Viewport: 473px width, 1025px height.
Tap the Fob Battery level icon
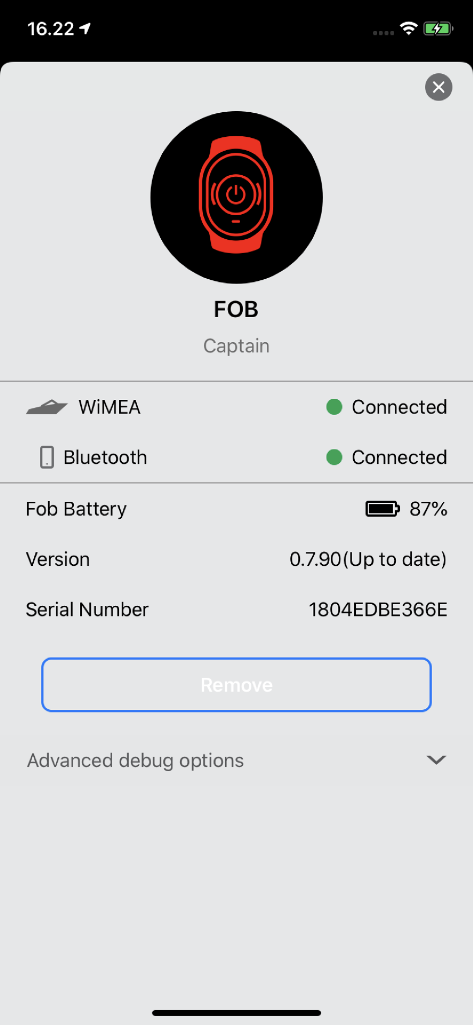tap(382, 509)
